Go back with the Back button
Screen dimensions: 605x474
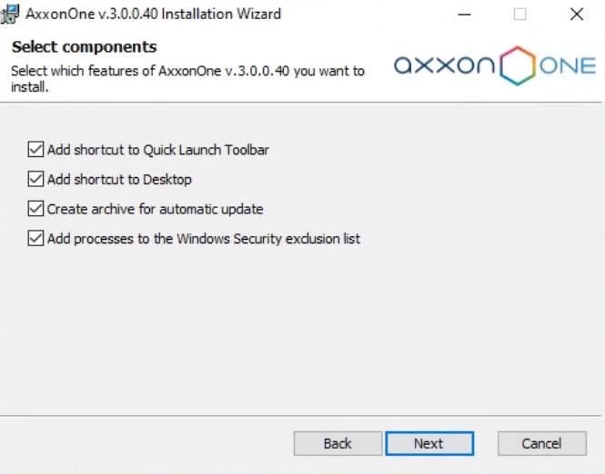tap(338, 443)
